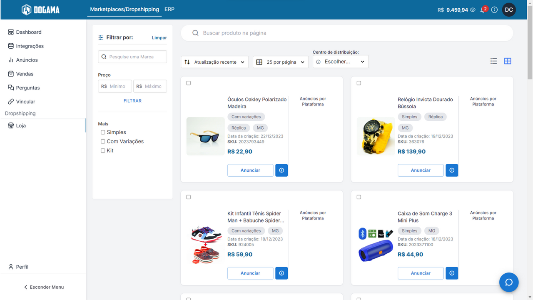Check the Kit filter
533x300 pixels.
point(103,151)
